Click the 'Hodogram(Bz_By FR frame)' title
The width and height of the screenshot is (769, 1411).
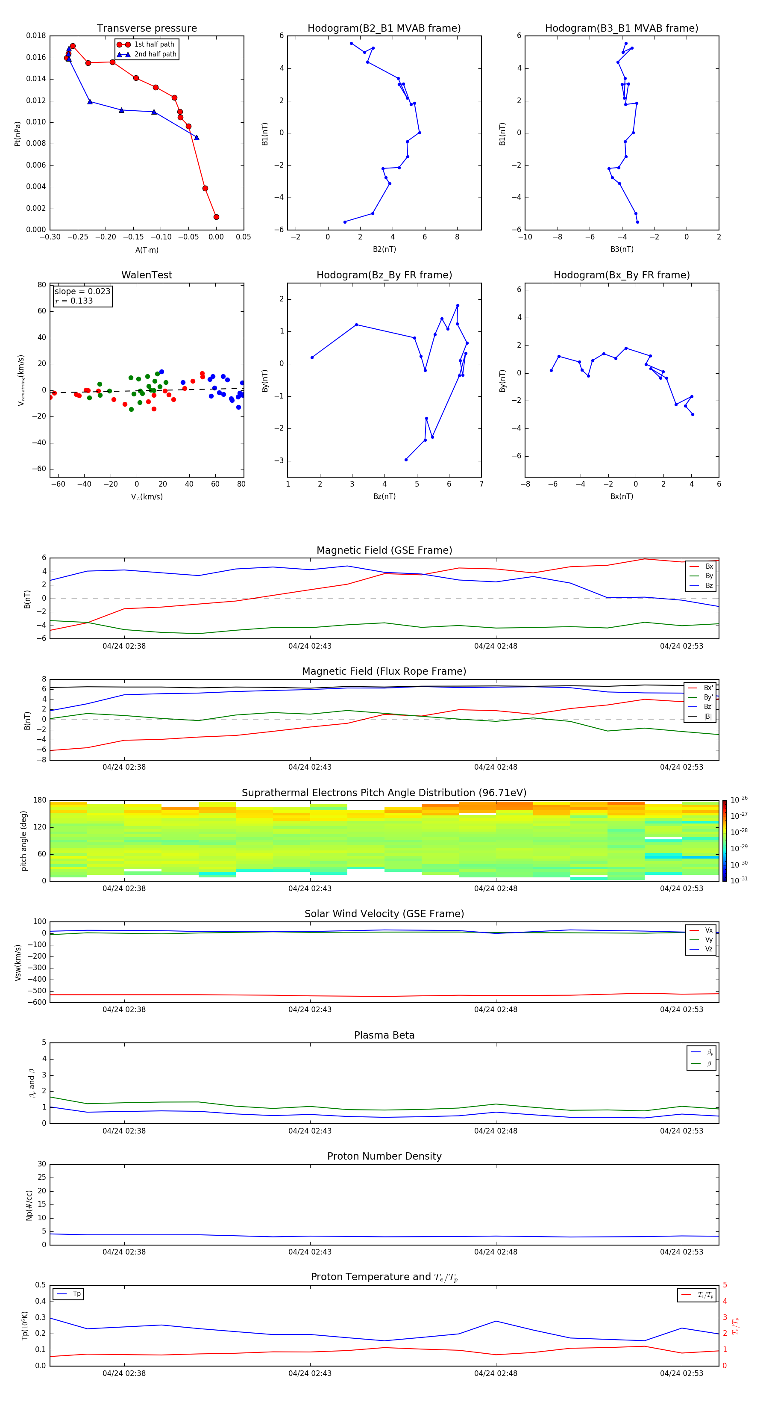coord(384,275)
